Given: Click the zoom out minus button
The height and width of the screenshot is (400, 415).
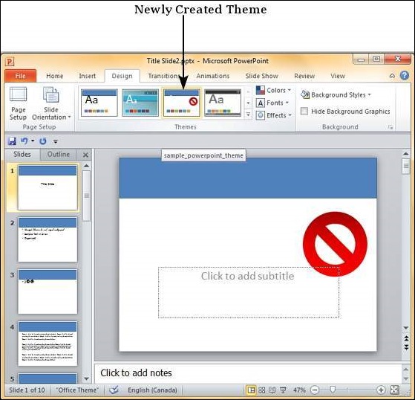Looking at the screenshot, I should (x=315, y=390).
